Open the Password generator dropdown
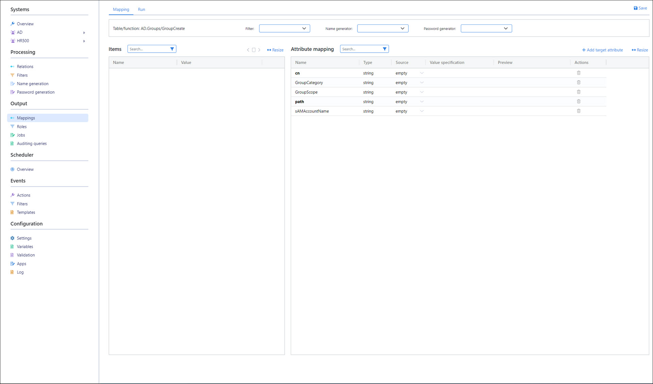653x384 pixels. tap(486, 29)
